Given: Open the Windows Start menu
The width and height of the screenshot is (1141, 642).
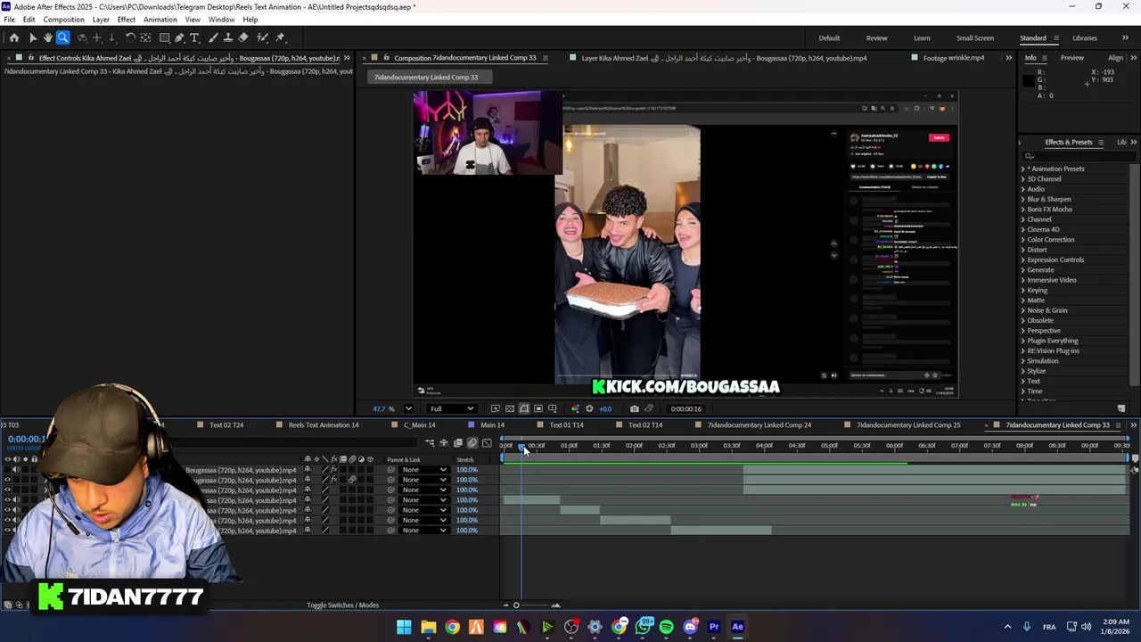Looking at the screenshot, I should pos(404,627).
